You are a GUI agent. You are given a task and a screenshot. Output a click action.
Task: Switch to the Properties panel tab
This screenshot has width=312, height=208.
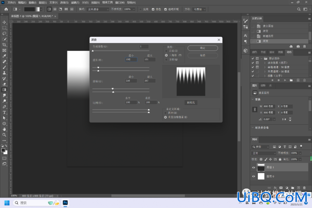point(254,85)
